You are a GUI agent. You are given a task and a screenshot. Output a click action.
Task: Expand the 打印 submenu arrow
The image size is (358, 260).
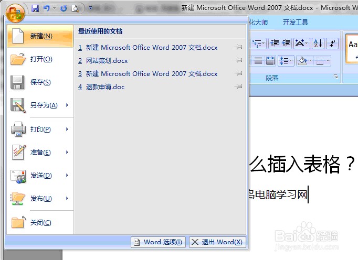67,129
